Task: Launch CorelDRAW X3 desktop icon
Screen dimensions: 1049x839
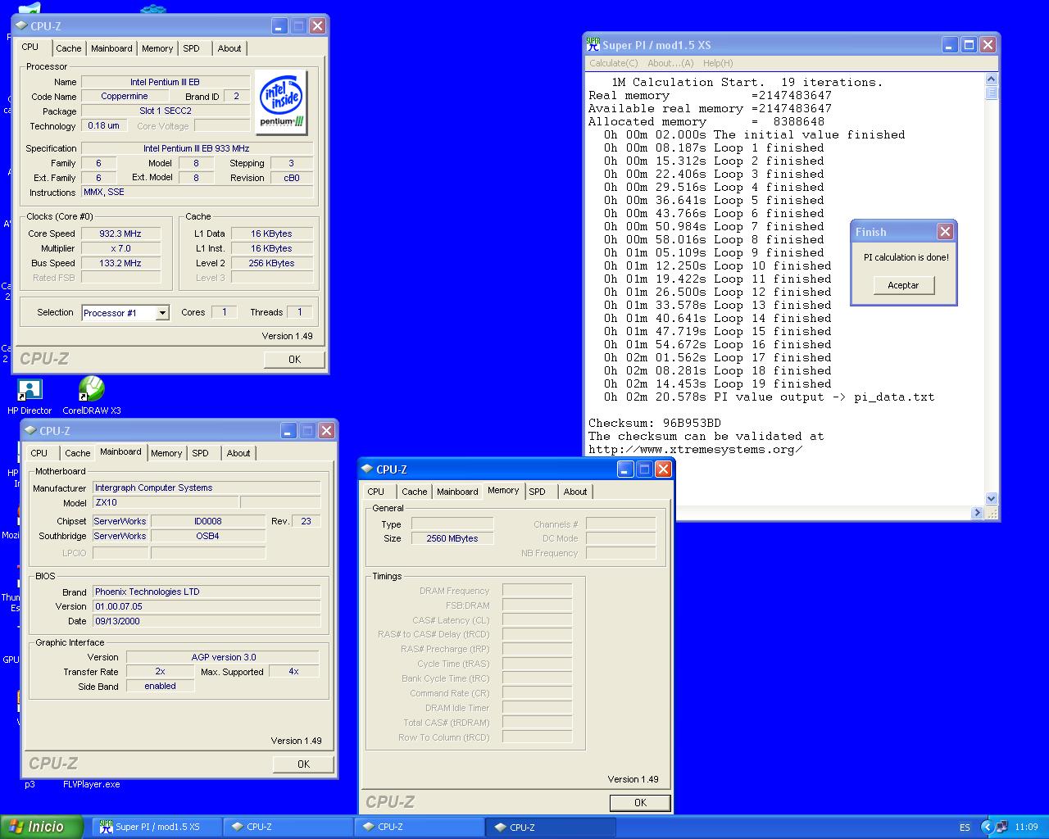Action: 91,396
